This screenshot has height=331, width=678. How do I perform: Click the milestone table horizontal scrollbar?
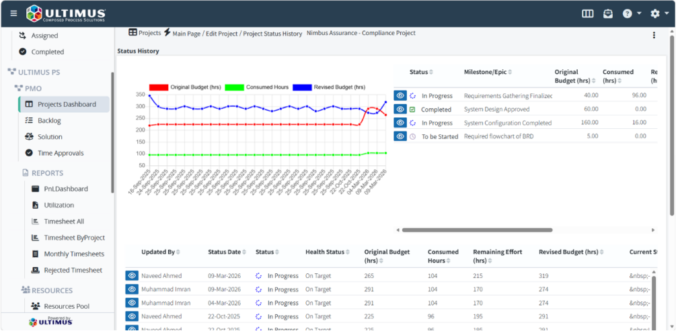pyautogui.click(x=478, y=230)
